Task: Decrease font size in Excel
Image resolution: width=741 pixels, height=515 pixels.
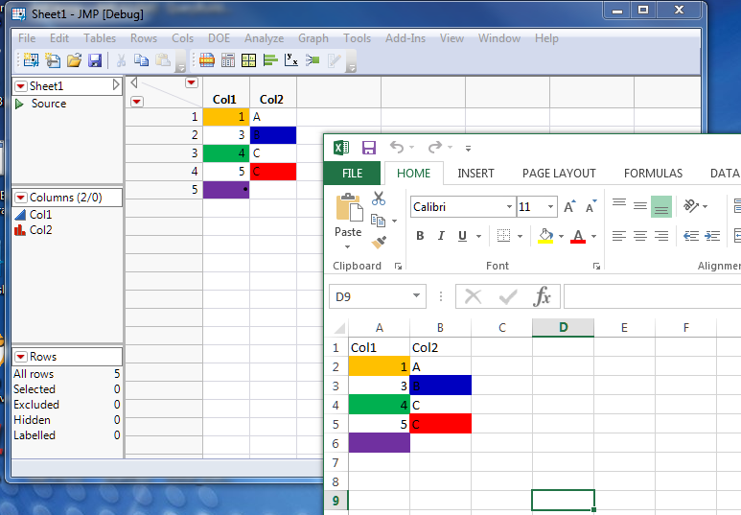Action: pos(590,206)
